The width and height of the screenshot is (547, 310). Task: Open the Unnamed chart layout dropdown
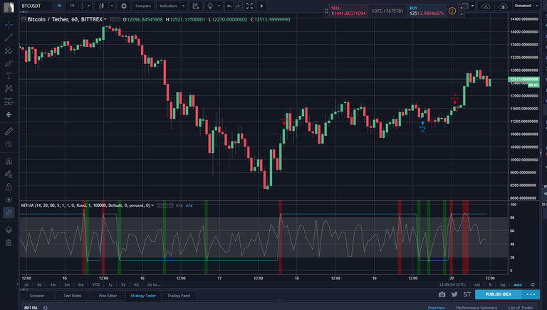pyautogui.click(x=525, y=6)
